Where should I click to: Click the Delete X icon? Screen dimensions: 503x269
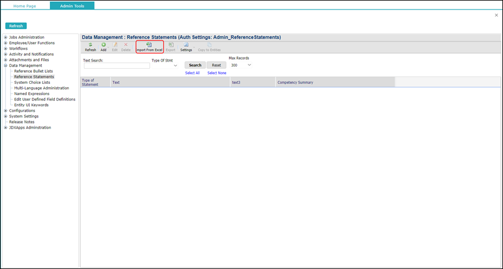click(126, 45)
